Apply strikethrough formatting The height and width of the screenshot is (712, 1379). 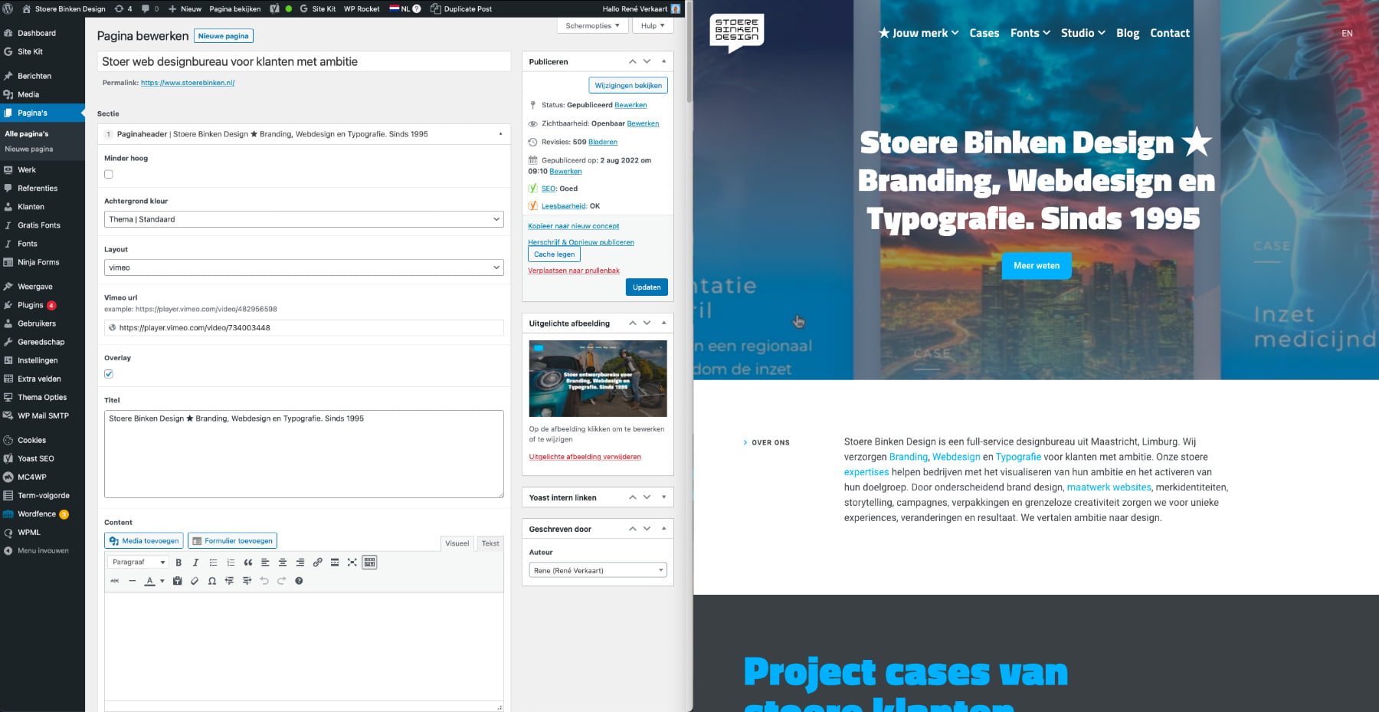pyautogui.click(x=115, y=581)
